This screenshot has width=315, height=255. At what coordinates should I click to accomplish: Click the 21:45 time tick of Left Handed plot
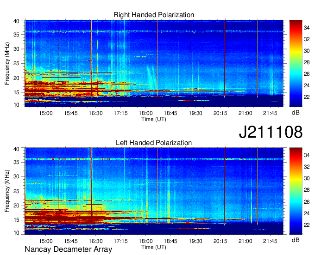click(x=270, y=241)
